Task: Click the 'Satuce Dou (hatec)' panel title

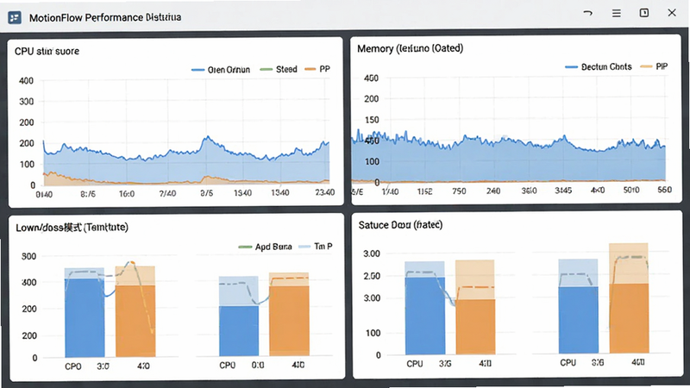Action: [400, 225]
